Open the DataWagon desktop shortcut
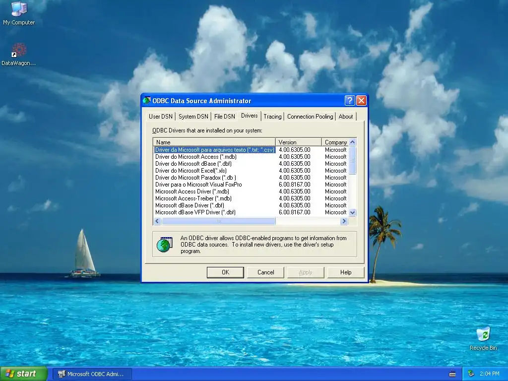 tap(18, 55)
